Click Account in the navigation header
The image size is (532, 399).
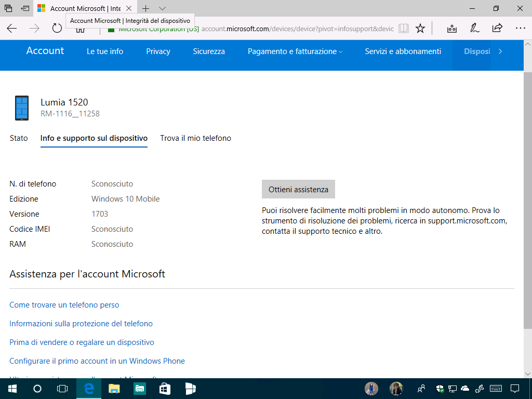coord(45,50)
